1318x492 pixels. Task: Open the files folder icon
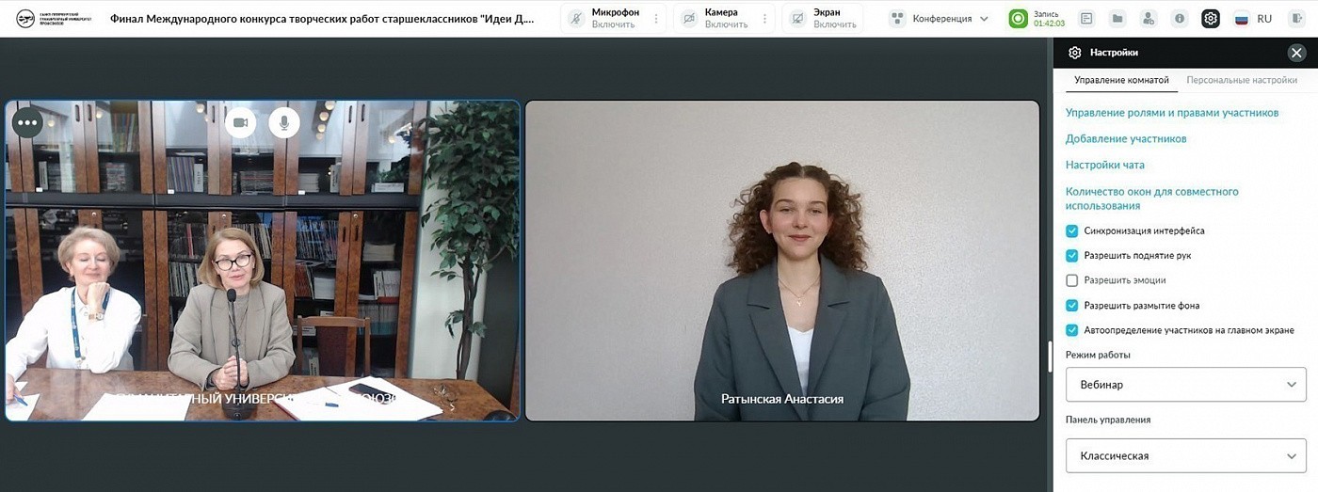1117,19
